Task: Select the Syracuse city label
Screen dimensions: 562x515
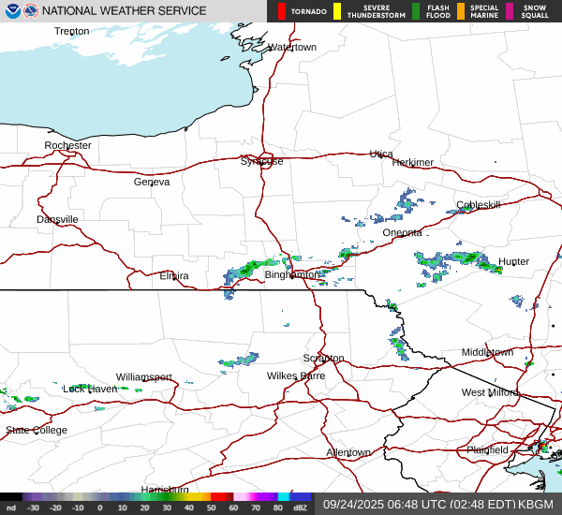Action: (261, 161)
